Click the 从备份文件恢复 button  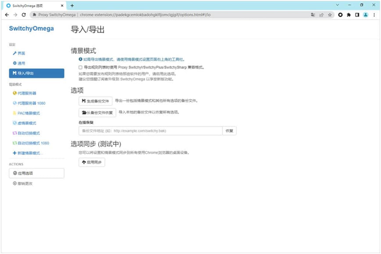click(x=97, y=113)
